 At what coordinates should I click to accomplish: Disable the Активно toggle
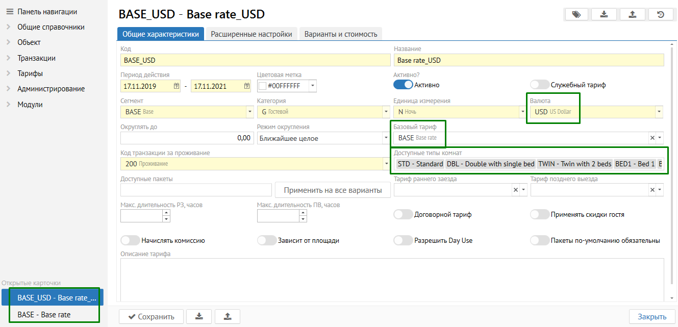pyautogui.click(x=403, y=85)
